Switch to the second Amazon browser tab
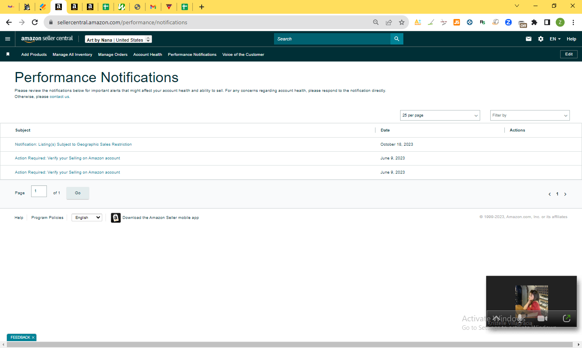 click(74, 7)
